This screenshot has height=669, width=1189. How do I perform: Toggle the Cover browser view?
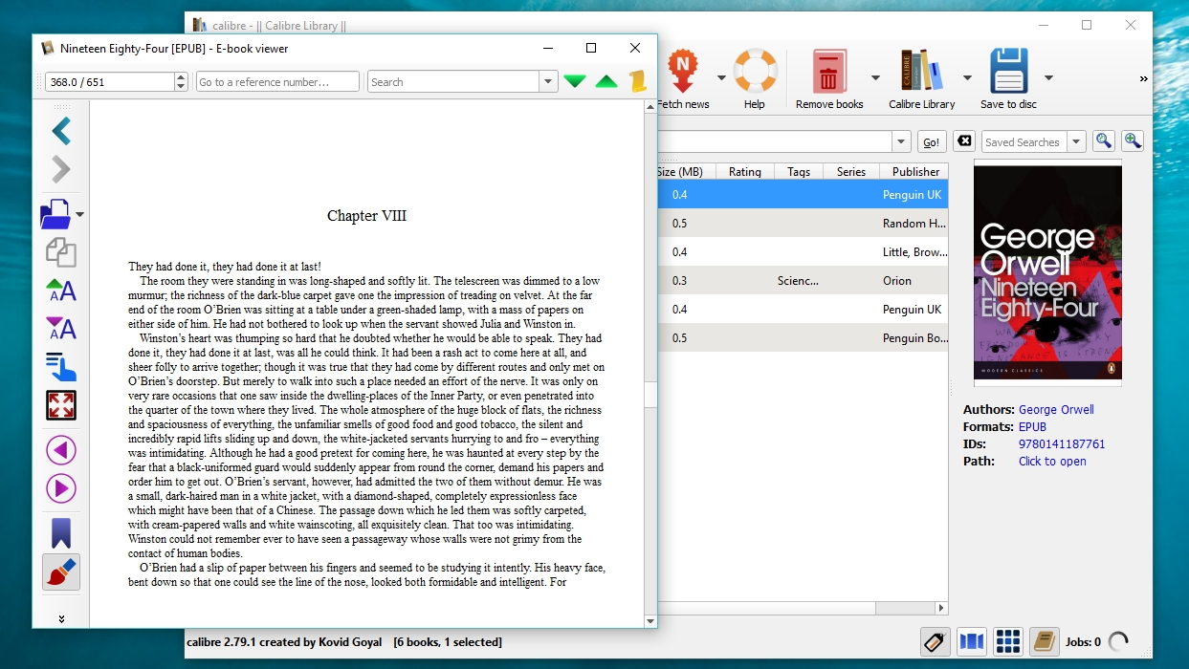coord(971,641)
